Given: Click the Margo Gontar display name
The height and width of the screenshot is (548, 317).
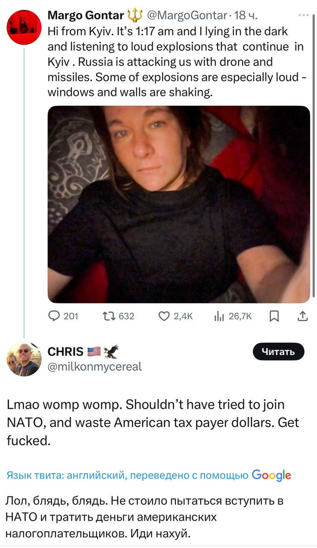Looking at the screenshot, I should 86,15.
